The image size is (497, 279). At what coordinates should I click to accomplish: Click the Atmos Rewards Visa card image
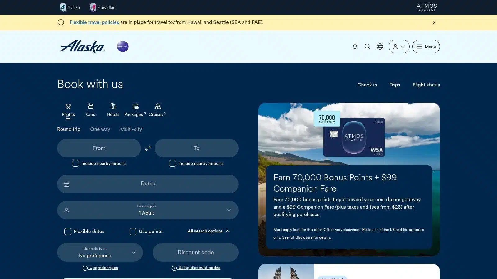[354, 137]
